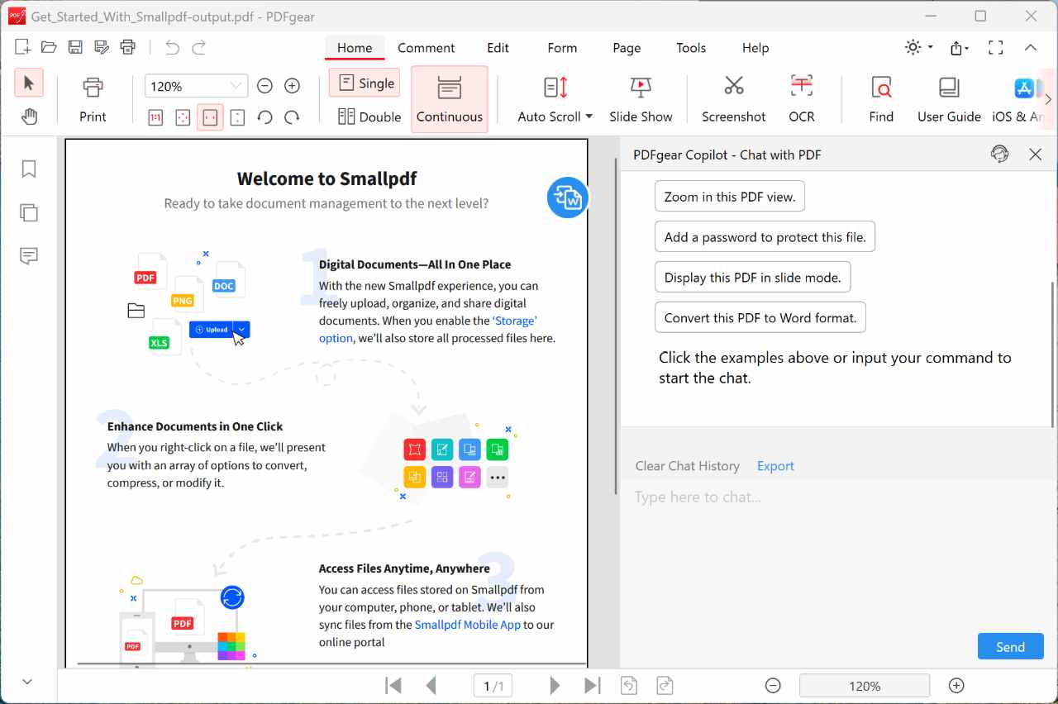Image resolution: width=1058 pixels, height=704 pixels.
Task: Set view to actual size 1:1
Action: pyautogui.click(x=155, y=117)
